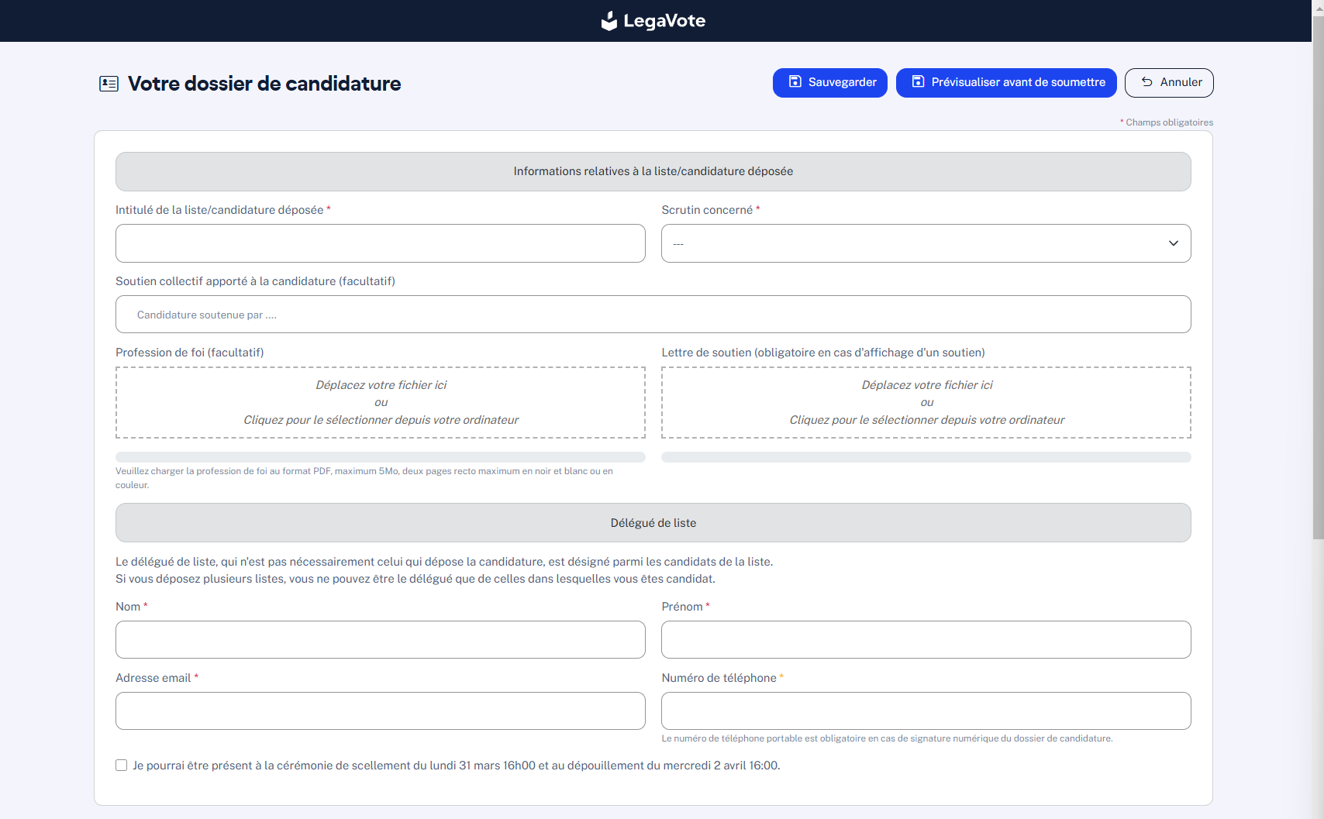This screenshot has height=819, width=1324.
Task: Click Prévisualiser avant de soumettre button
Action: click(x=1006, y=83)
